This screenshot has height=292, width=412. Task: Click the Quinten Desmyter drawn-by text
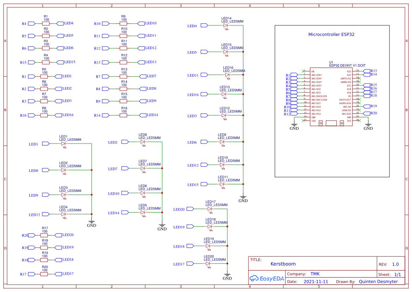[378, 281]
